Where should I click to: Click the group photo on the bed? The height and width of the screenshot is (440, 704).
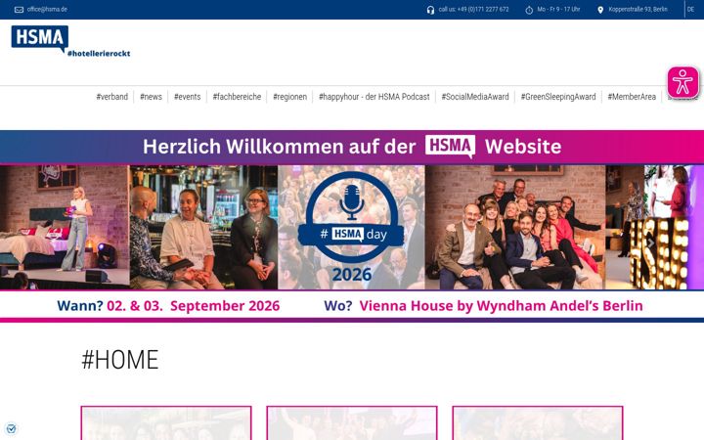515,227
